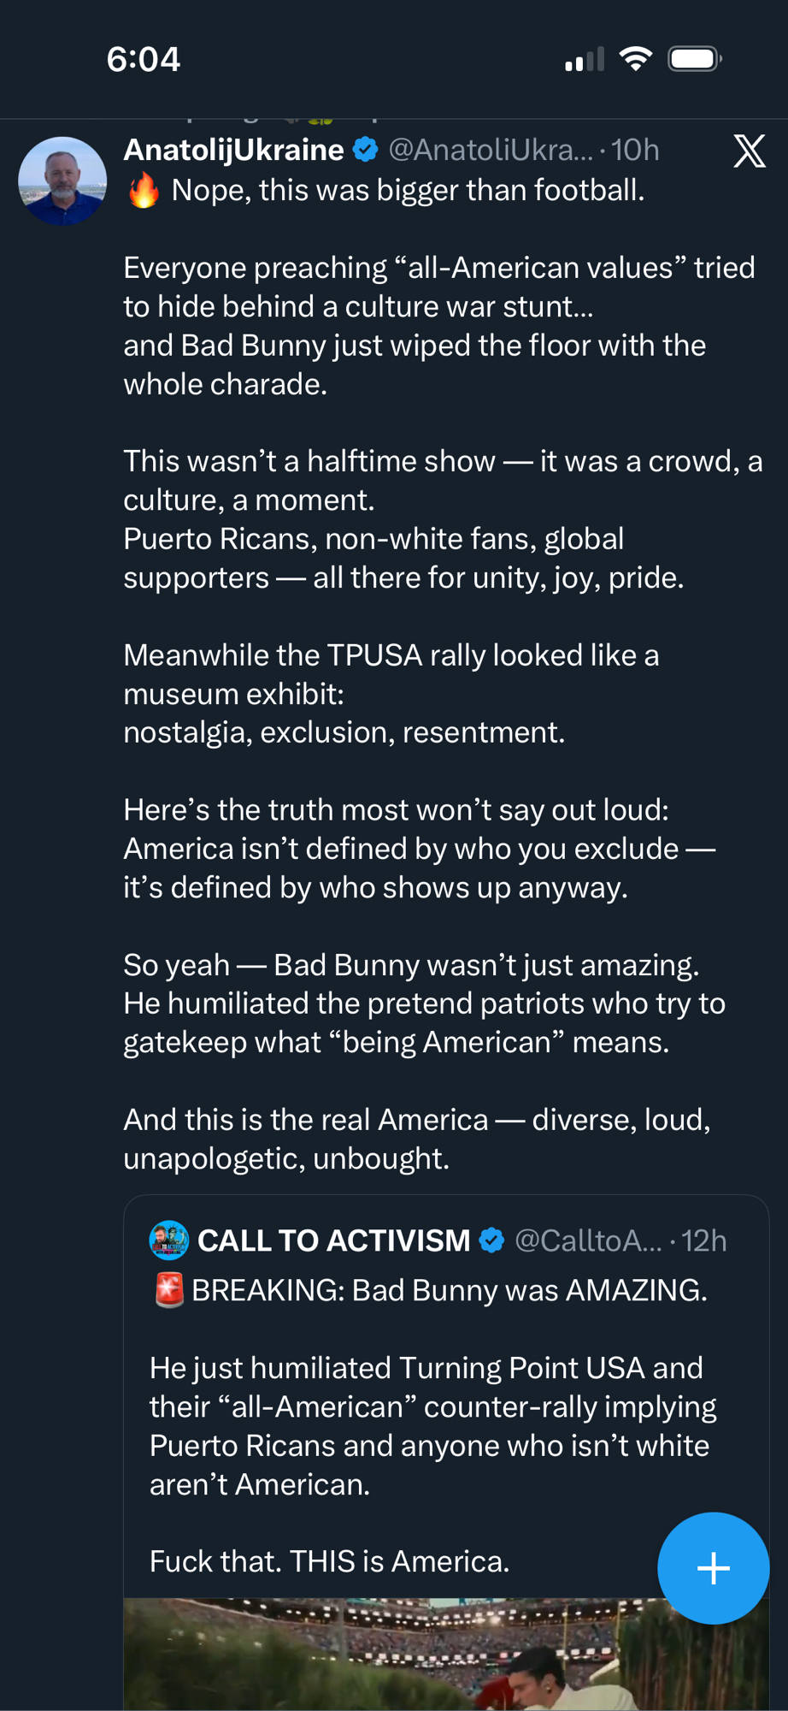Click the fire emoji starting the post
788x1711 pixels.
coord(144,190)
